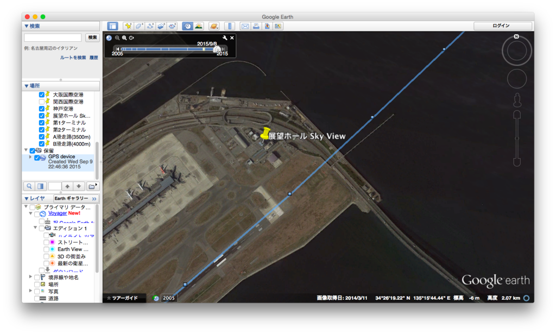This screenshot has height=334, width=556.
Task: Click the print icon
Action: point(256,26)
